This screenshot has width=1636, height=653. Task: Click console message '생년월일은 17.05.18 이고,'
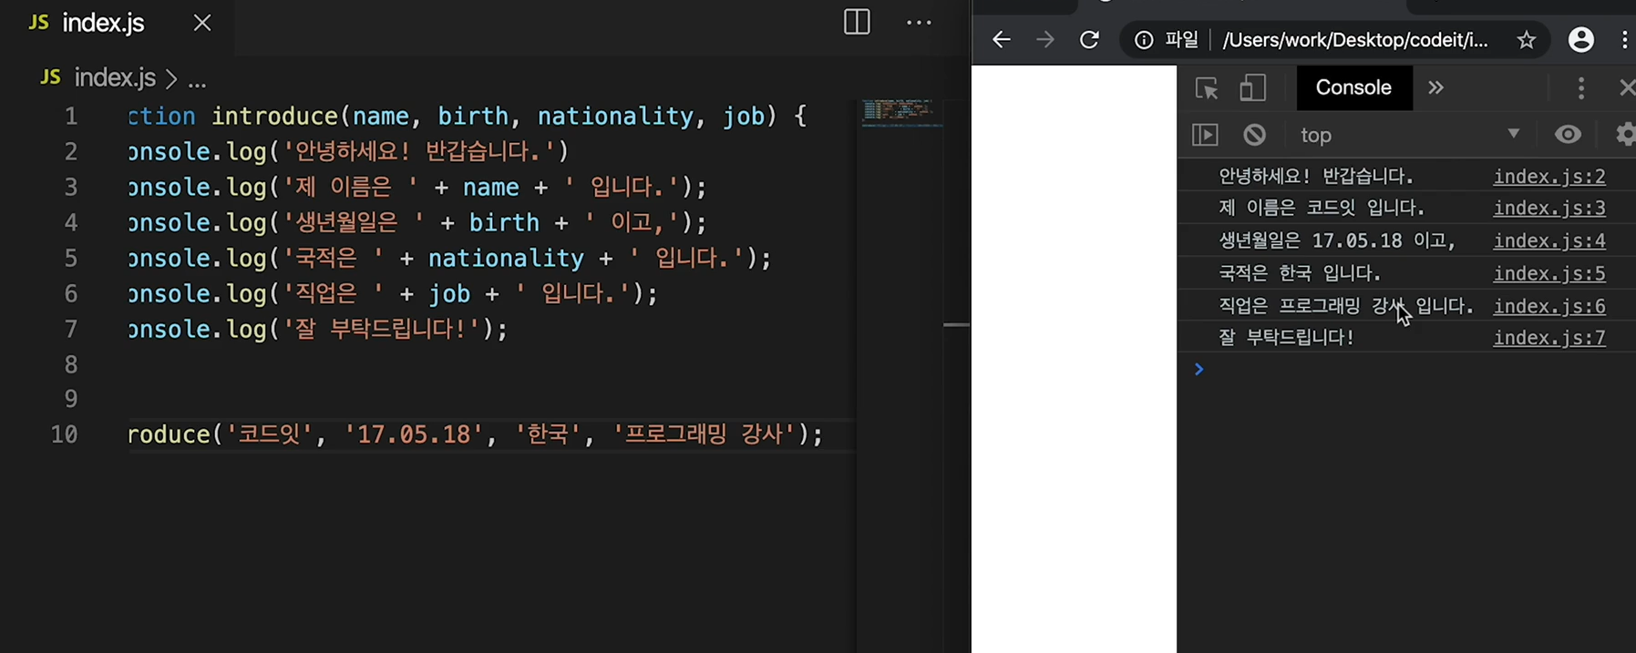click(x=1337, y=241)
